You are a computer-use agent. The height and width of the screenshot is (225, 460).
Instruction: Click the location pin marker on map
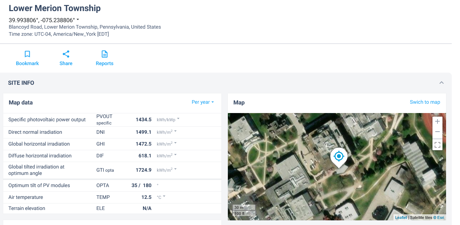(x=338, y=157)
